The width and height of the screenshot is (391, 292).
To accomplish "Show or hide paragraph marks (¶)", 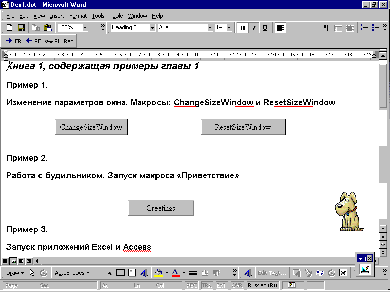I will [x=326, y=28].
